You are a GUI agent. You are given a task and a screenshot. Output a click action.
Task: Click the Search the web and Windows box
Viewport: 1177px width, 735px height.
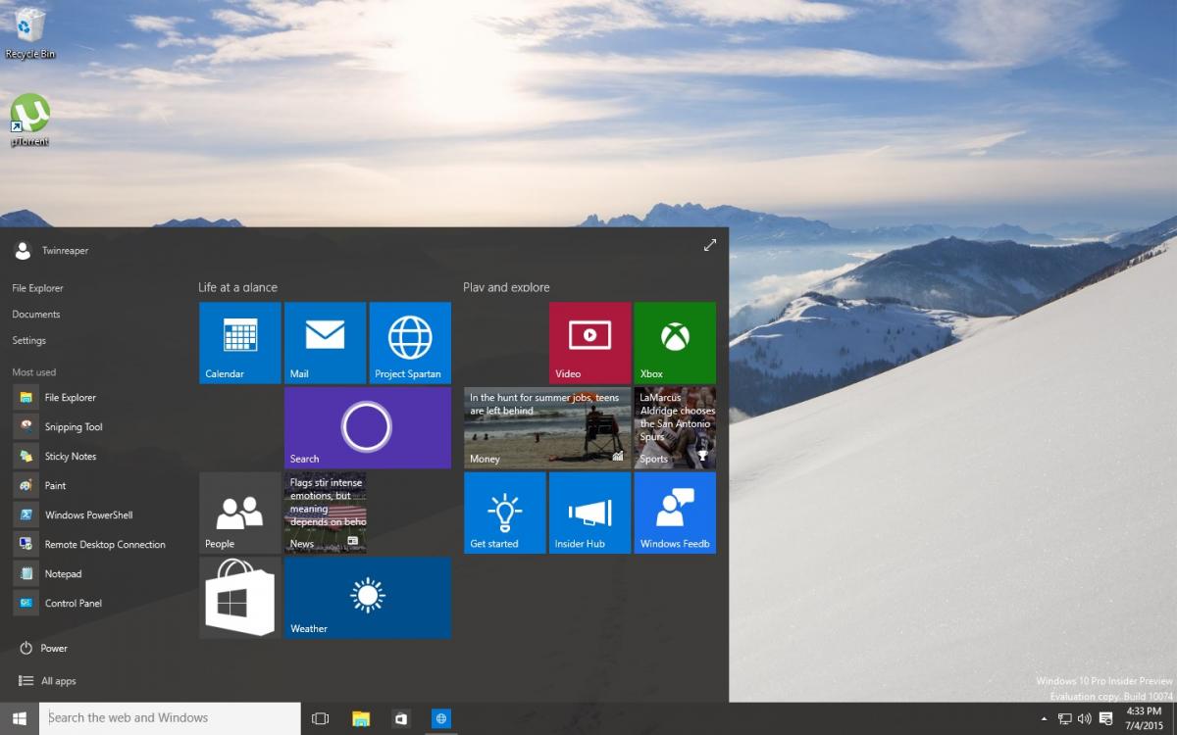172,718
